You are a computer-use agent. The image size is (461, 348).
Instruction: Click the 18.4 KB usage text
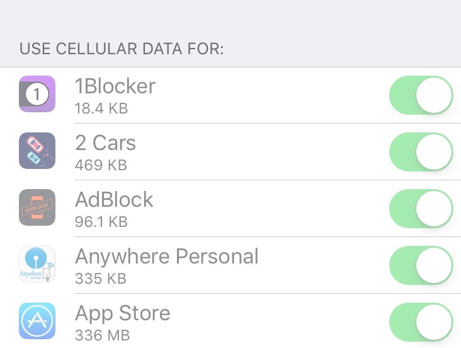tap(101, 108)
